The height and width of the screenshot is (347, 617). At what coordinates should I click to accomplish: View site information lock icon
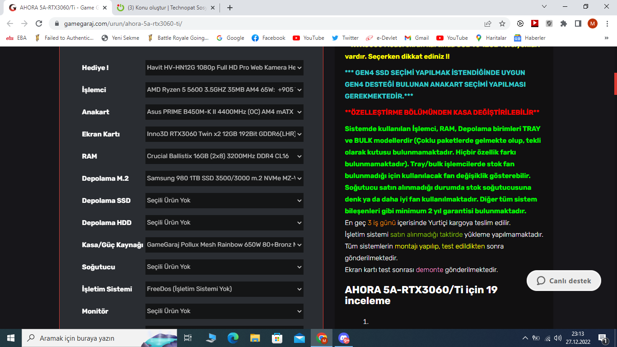(x=57, y=23)
